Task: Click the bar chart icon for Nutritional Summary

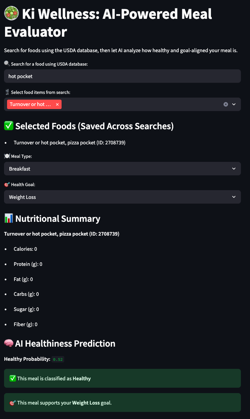Action: [x=8, y=218]
